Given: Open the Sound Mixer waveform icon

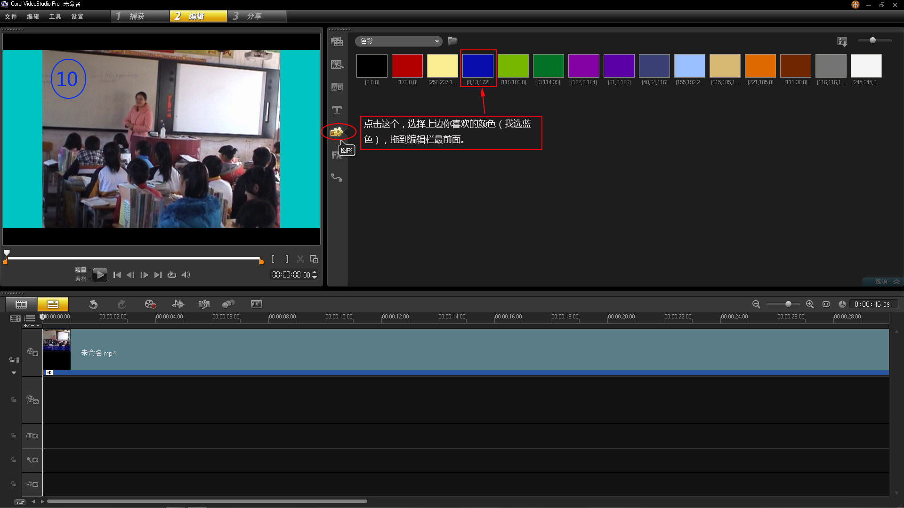Looking at the screenshot, I should click(x=178, y=304).
